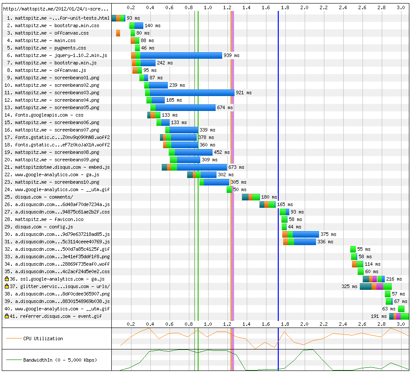Open the fonts.googleapis.com css request
Screen dimensions: 412x374
point(49,115)
